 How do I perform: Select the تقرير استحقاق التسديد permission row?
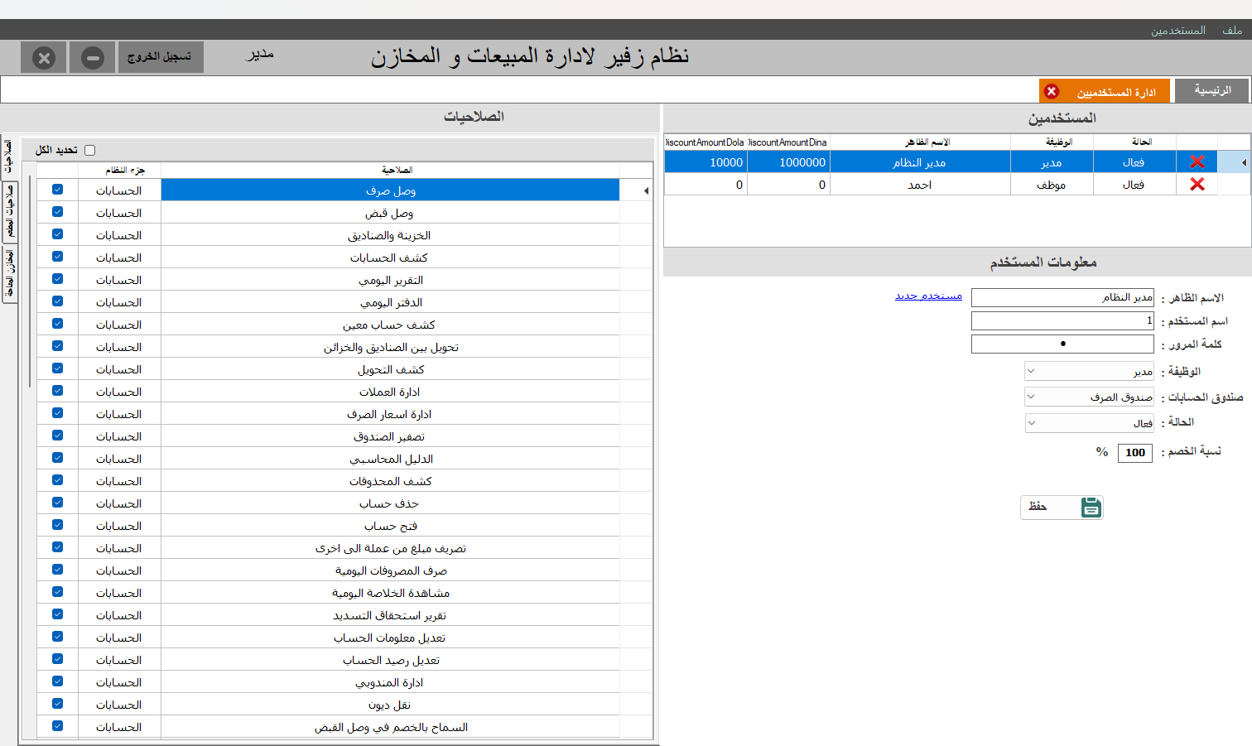point(390,615)
